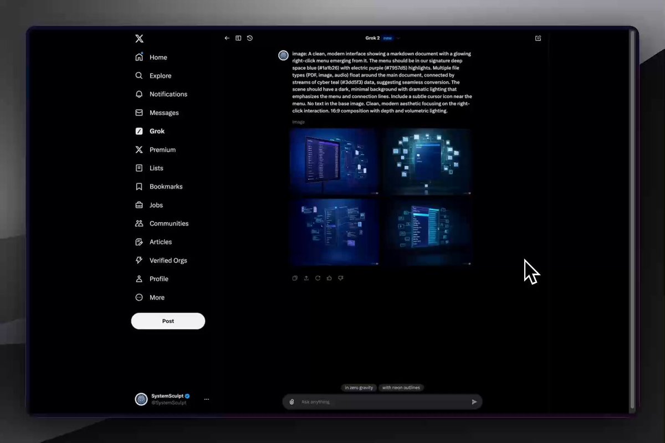665x443 pixels.
Task: Click the Articles icon
Action: (x=139, y=242)
